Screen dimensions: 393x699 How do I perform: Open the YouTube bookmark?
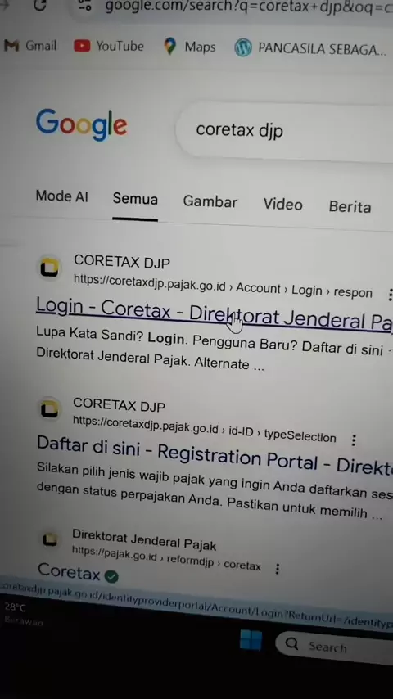[x=109, y=46]
